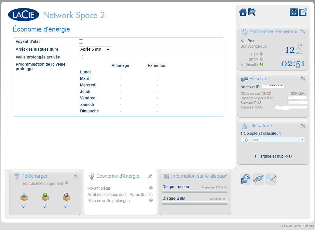Open the Information sur le disque widget
315x230 pixels.
tap(197, 176)
